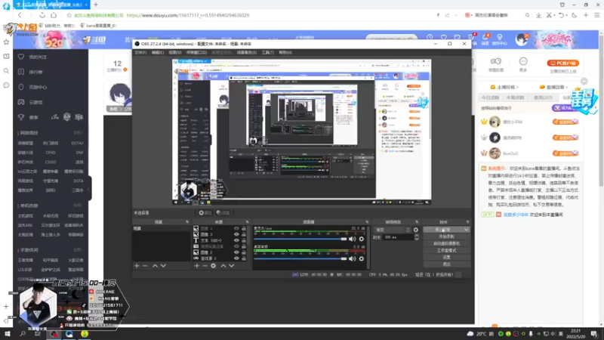Toggle visibility of 图像 2 source
Image resolution: width=604 pixels, height=340 pixels.
tap(236, 252)
